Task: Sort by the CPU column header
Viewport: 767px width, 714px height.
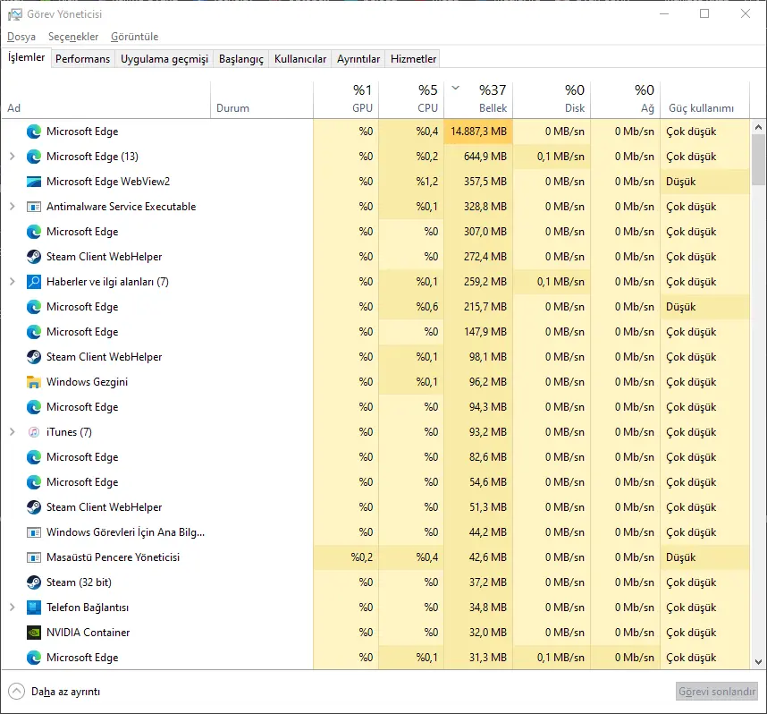Action: tap(411, 99)
